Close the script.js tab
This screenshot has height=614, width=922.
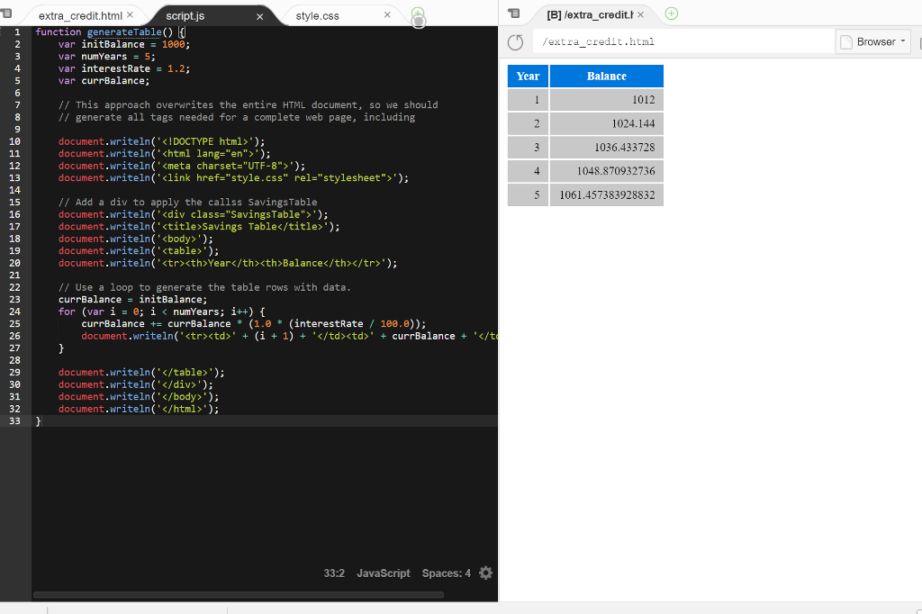tap(261, 14)
